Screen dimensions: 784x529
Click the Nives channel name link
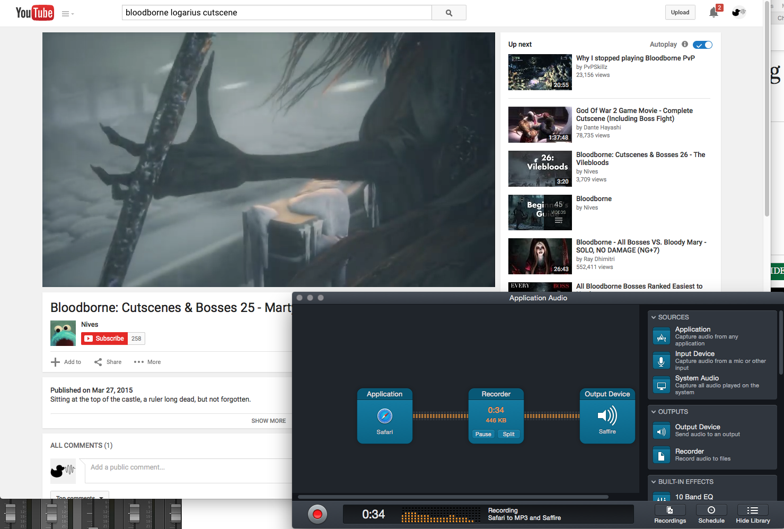coord(90,324)
